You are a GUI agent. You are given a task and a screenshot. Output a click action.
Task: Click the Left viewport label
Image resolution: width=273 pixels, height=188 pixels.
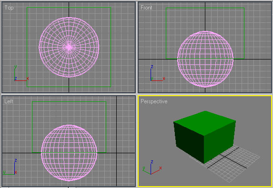tap(9, 101)
